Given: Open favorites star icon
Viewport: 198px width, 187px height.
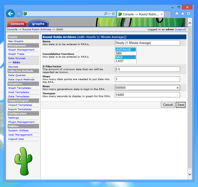Looking at the screenshot, I should pos(183,13).
